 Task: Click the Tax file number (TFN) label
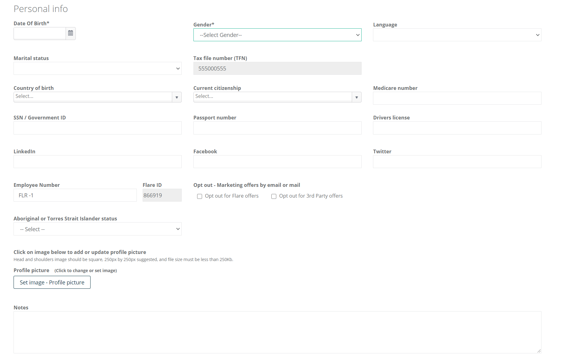point(220,58)
